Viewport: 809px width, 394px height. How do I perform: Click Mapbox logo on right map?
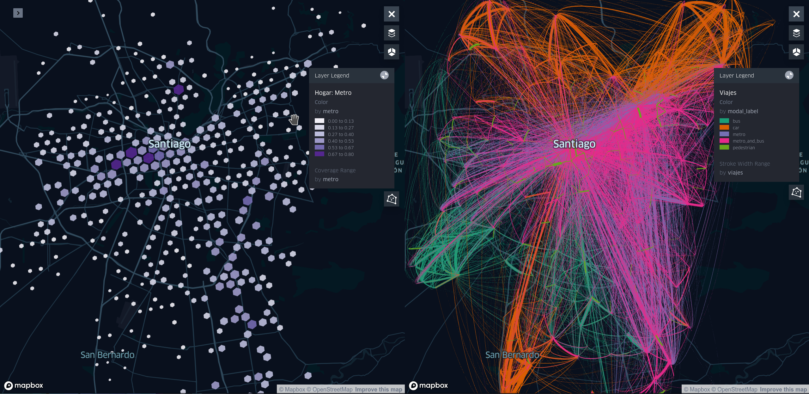coord(429,385)
